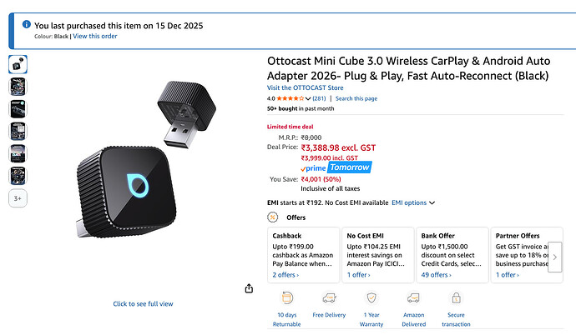Click 'View this order' link
This screenshot has height=335, width=576.
pos(96,37)
